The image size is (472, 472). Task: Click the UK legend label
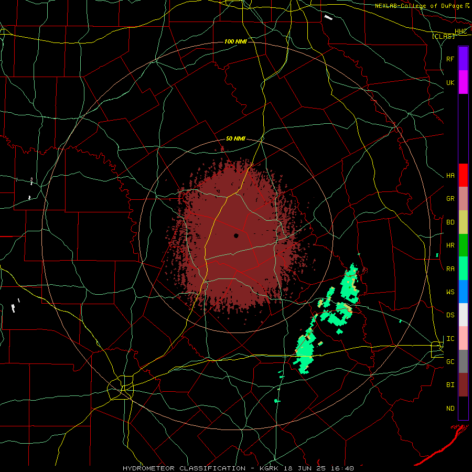pyautogui.click(x=450, y=82)
